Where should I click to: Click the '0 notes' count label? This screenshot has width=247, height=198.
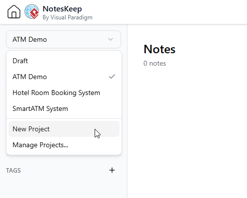(155, 63)
